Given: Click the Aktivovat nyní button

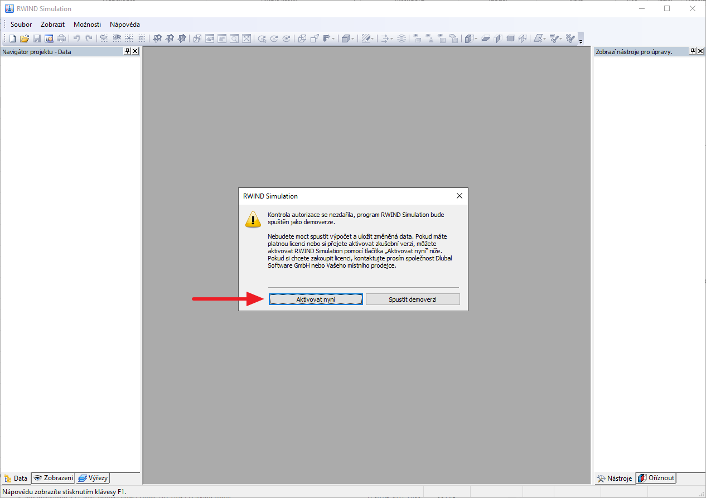Looking at the screenshot, I should [316, 299].
